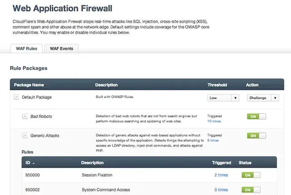View Session Fixation '2 times' trigger link
291x195 pixels.
(x=221, y=175)
